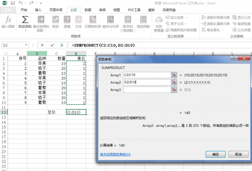252x171 pixels.
Task: Open the Text (文本) functions icon
Action: pyautogui.click(x=79, y=20)
